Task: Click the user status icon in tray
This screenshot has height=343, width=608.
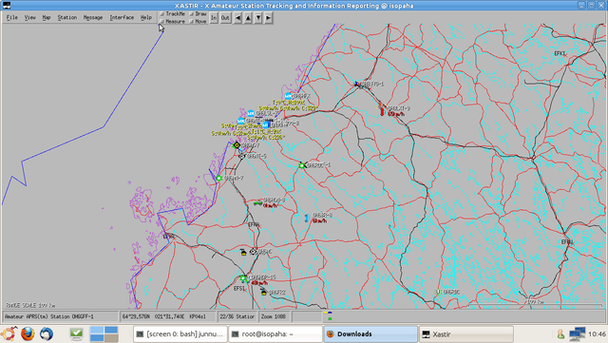Action: tap(560, 334)
